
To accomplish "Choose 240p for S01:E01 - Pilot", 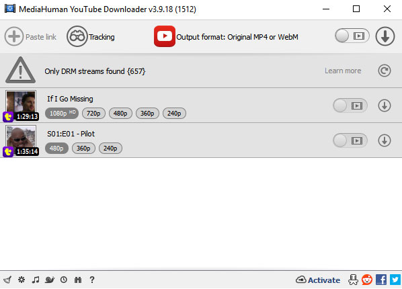I will coord(110,149).
